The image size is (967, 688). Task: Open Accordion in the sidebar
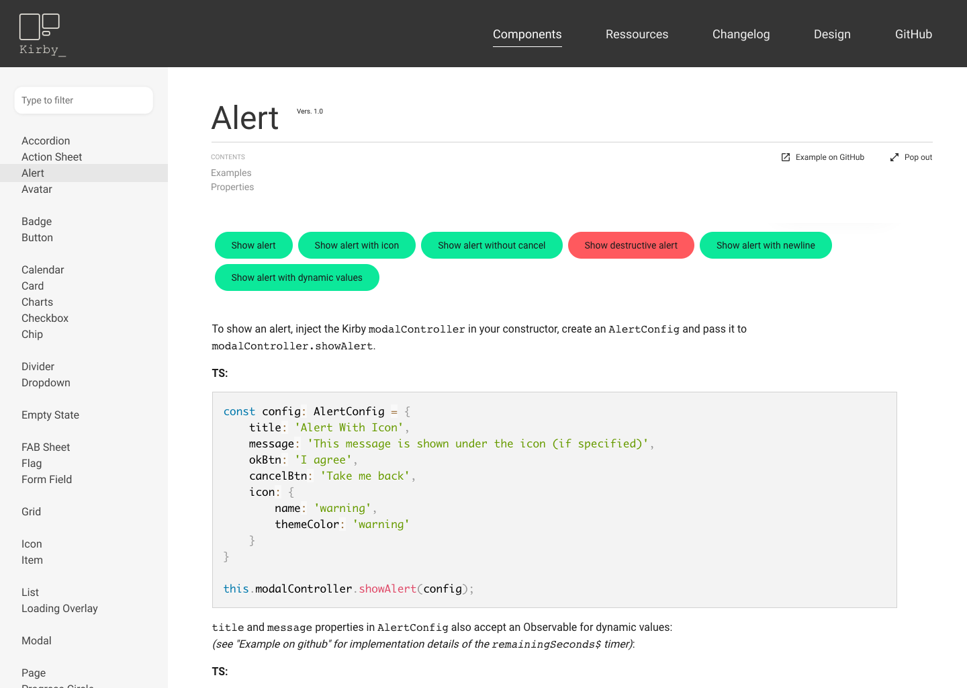pos(46,140)
